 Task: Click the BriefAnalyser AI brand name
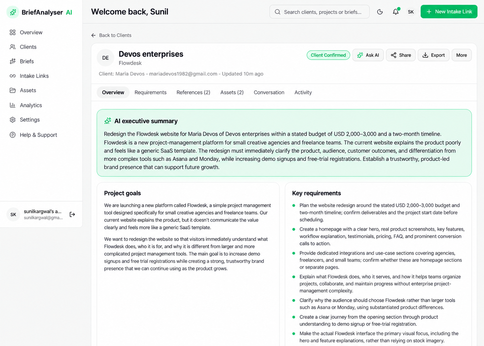(x=47, y=12)
